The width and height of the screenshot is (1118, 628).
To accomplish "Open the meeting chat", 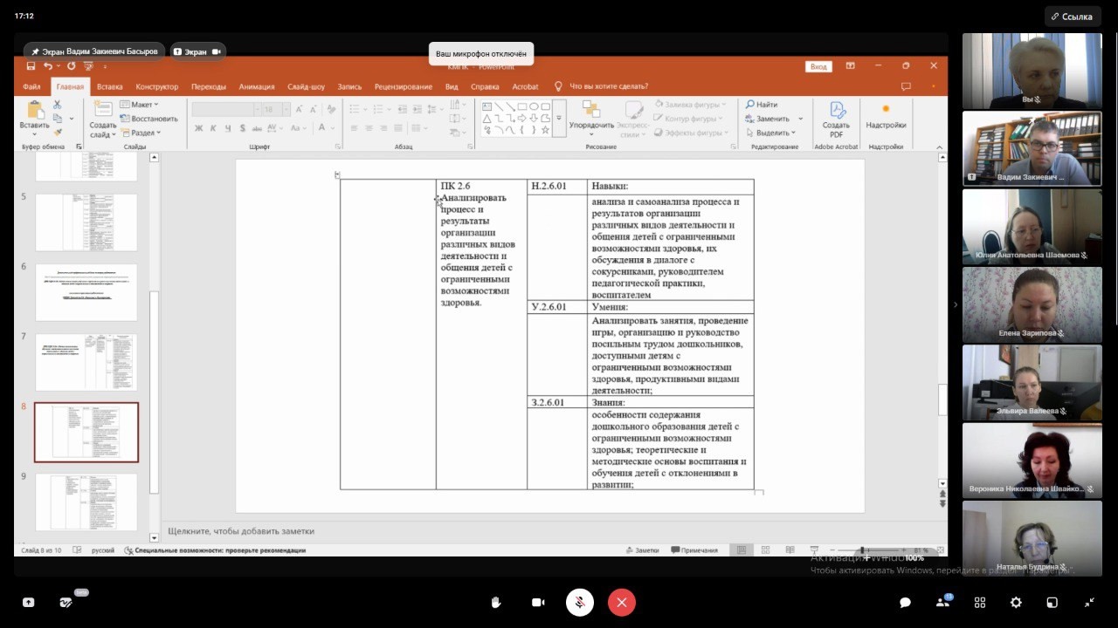I will [x=906, y=603].
